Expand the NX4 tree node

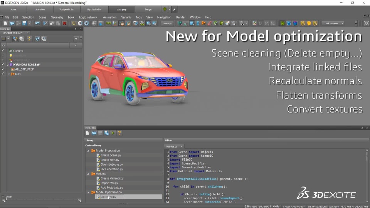[x=9, y=74]
